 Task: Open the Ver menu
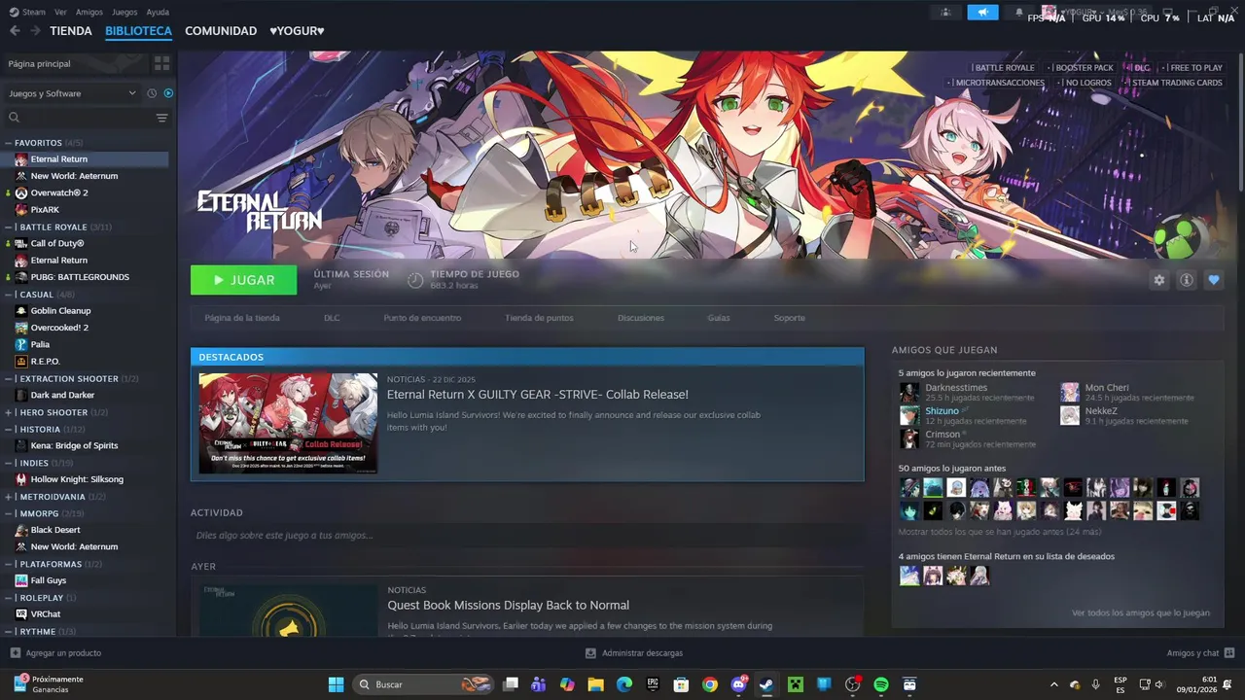[61, 13]
